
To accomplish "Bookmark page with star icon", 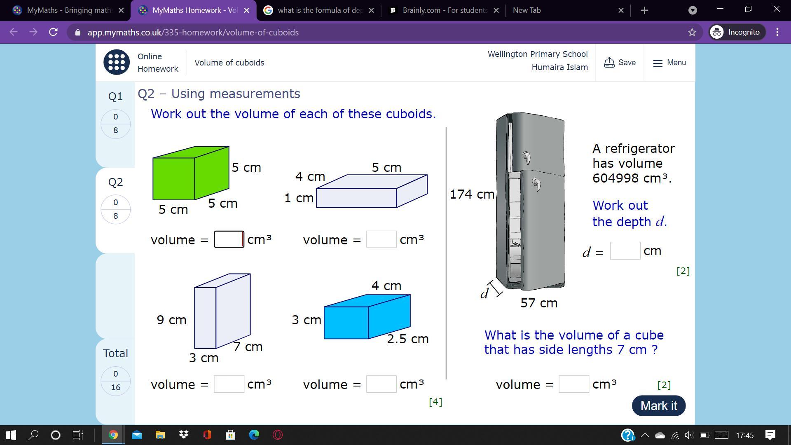I will [x=692, y=32].
